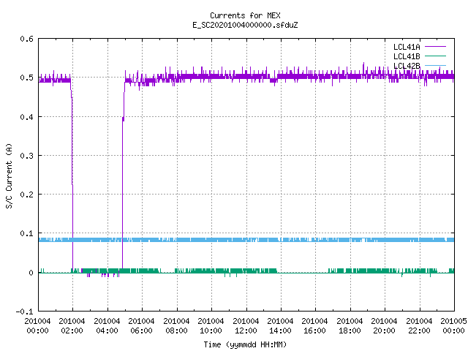Click the y-axis tick value 0.6
468x351 pixels.
(26, 39)
